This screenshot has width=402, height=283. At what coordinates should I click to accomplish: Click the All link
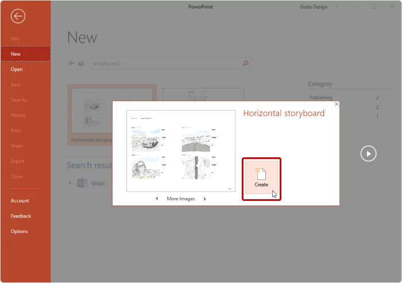click(81, 64)
